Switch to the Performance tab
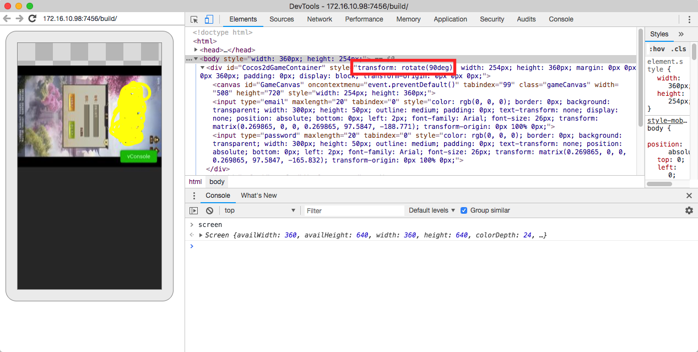This screenshot has width=698, height=352. (364, 19)
